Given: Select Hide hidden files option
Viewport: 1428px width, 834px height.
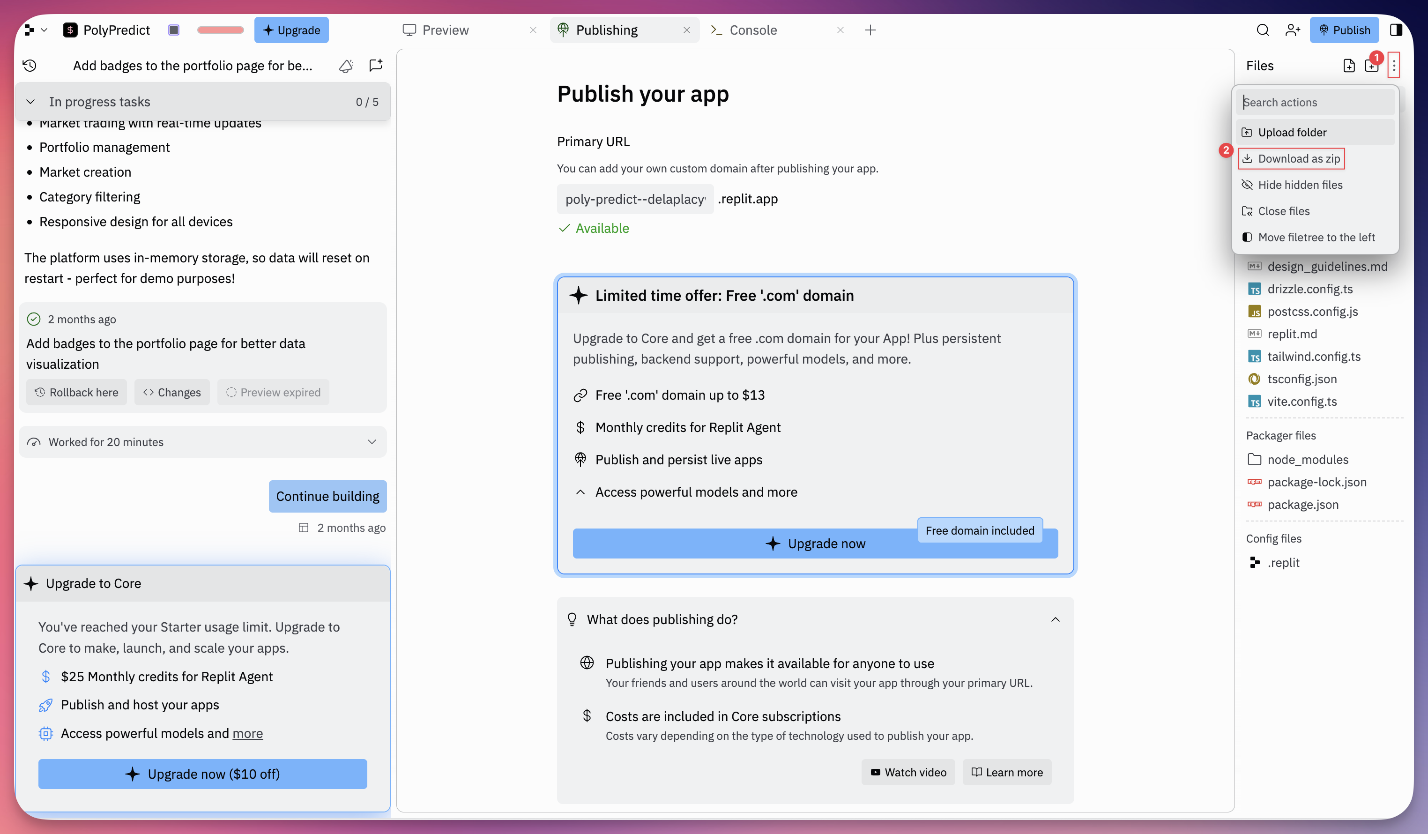Looking at the screenshot, I should pyautogui.click(x=1299, y=185).
